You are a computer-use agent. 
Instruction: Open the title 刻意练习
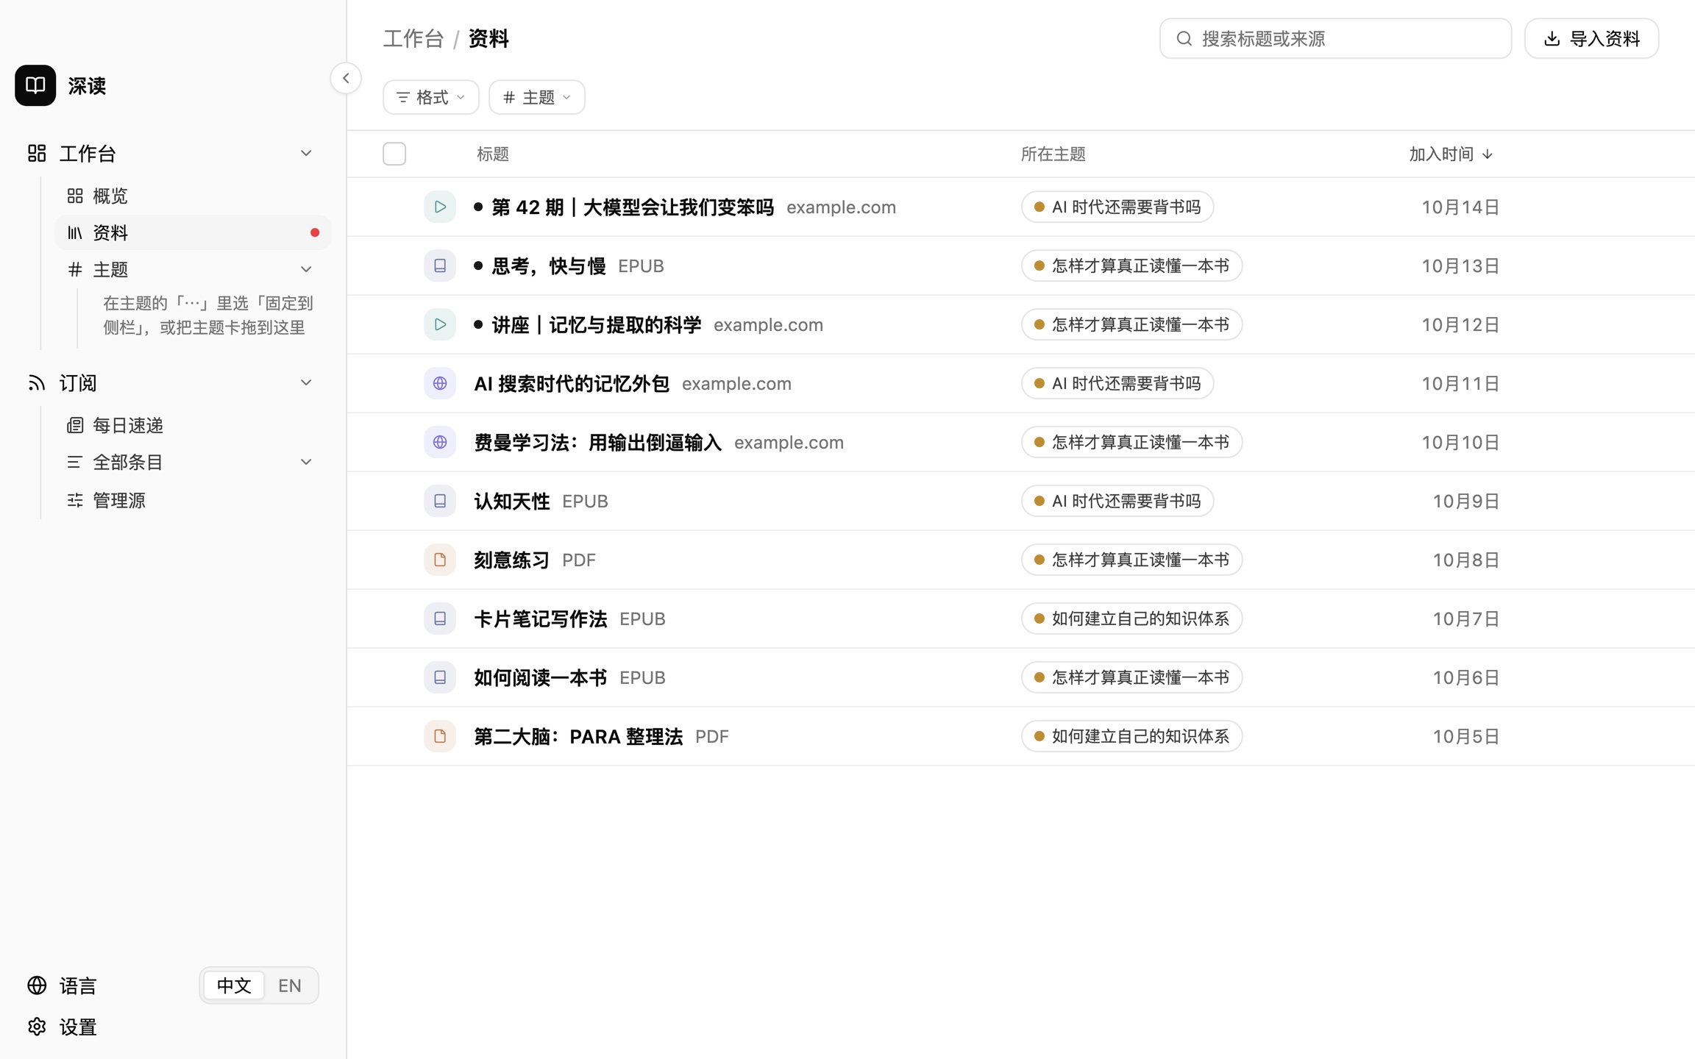[512, 560]
